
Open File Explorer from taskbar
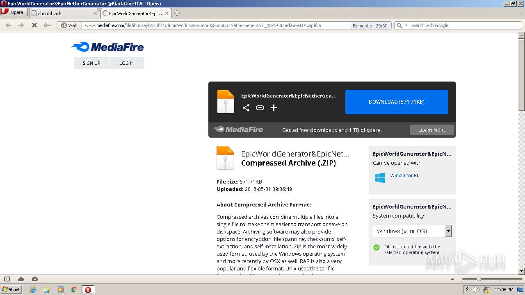point(46,290)
